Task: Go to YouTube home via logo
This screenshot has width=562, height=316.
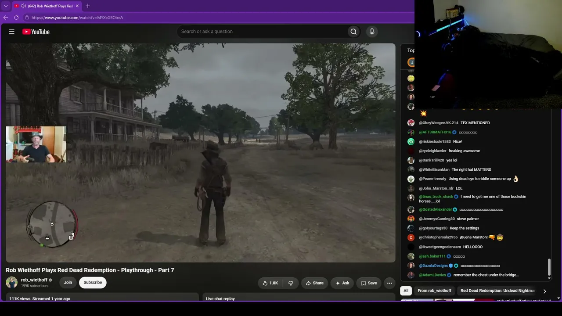Action: click(x=36, y=32)
